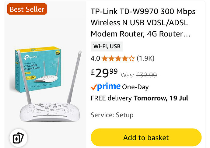Open the TP-Link TD-W9970 product title

143,23
